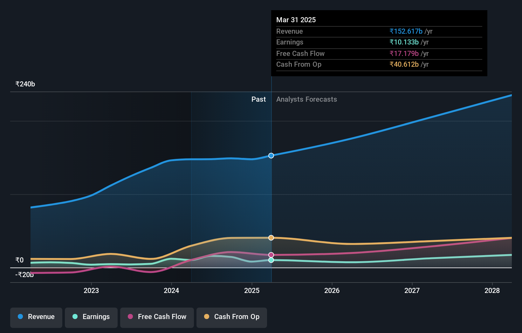Toggle the Cash From Op series visibility
Screen dimensions: 522x333
232,317
